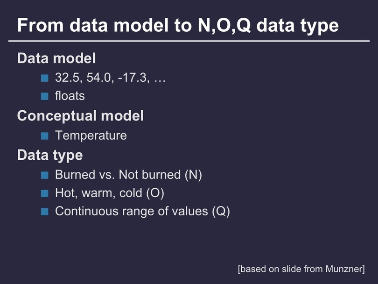Click the bullet square before 'Burned vs. Not burned'
378x284 pixels.
45,175
